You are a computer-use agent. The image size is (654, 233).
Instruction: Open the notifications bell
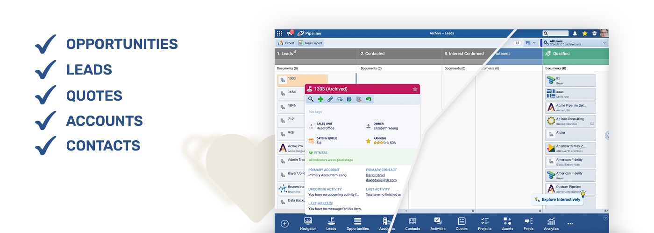pyautogui.click(x=575, y=34)
